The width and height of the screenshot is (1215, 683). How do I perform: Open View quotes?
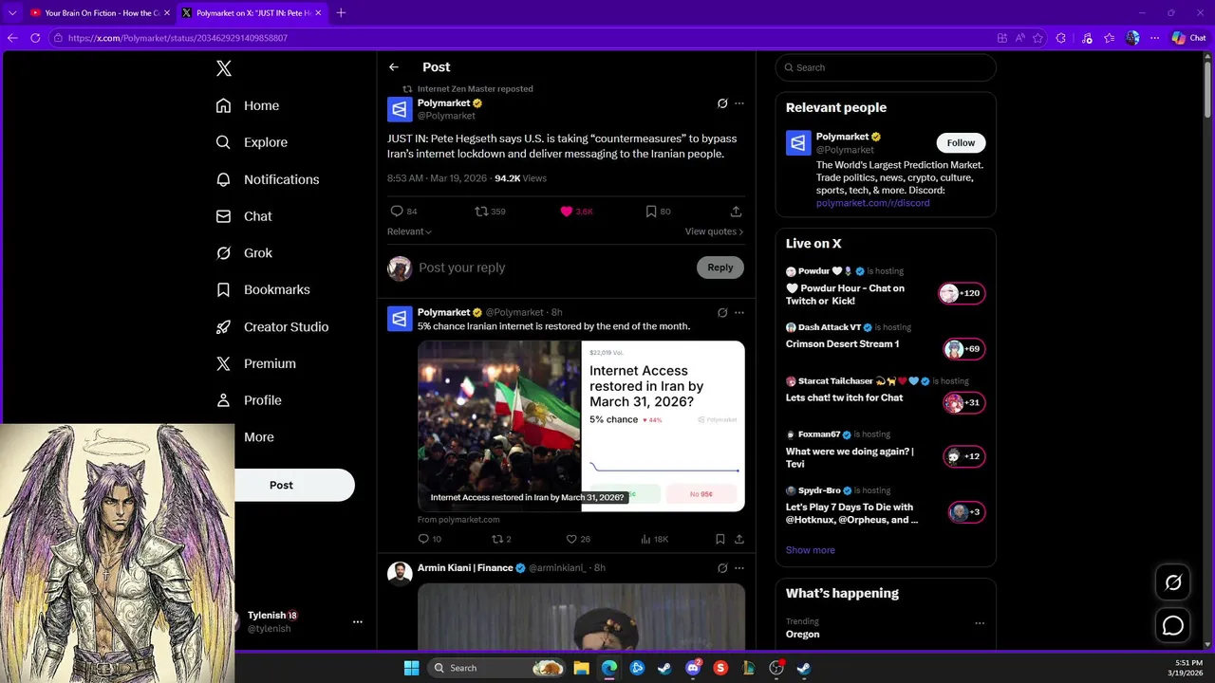click(x=714, y=231)
